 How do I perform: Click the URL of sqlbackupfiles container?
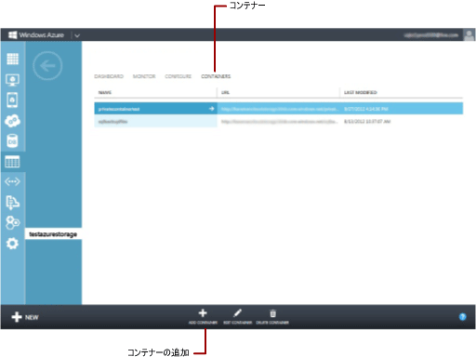(280, 122)
